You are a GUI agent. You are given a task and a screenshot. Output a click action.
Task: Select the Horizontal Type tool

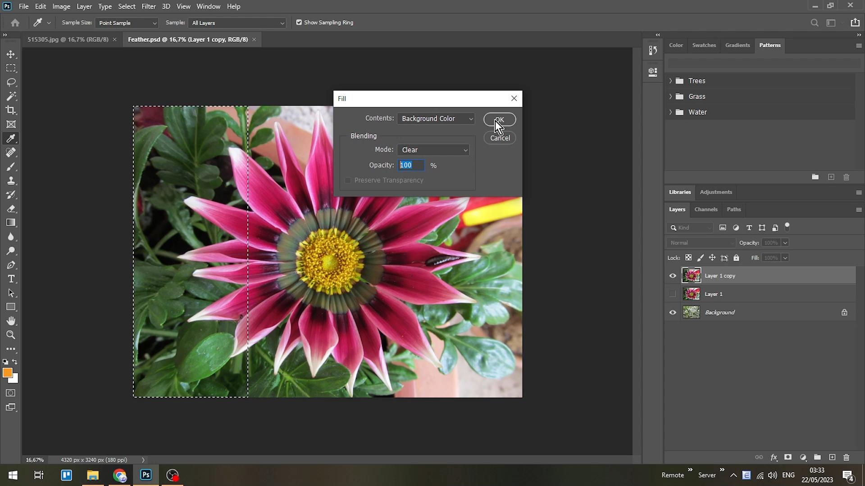11,279
